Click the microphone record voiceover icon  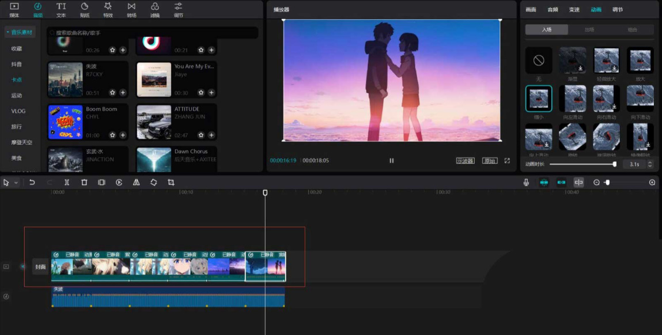click(526, 182)
